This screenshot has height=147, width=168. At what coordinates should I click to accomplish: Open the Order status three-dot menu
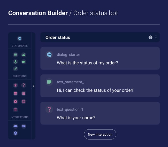156,37
